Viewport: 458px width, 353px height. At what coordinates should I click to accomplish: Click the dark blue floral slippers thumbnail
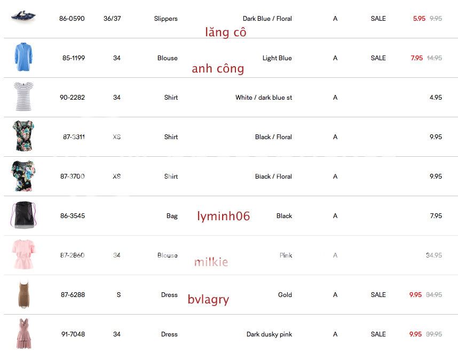tap(23, 16)
